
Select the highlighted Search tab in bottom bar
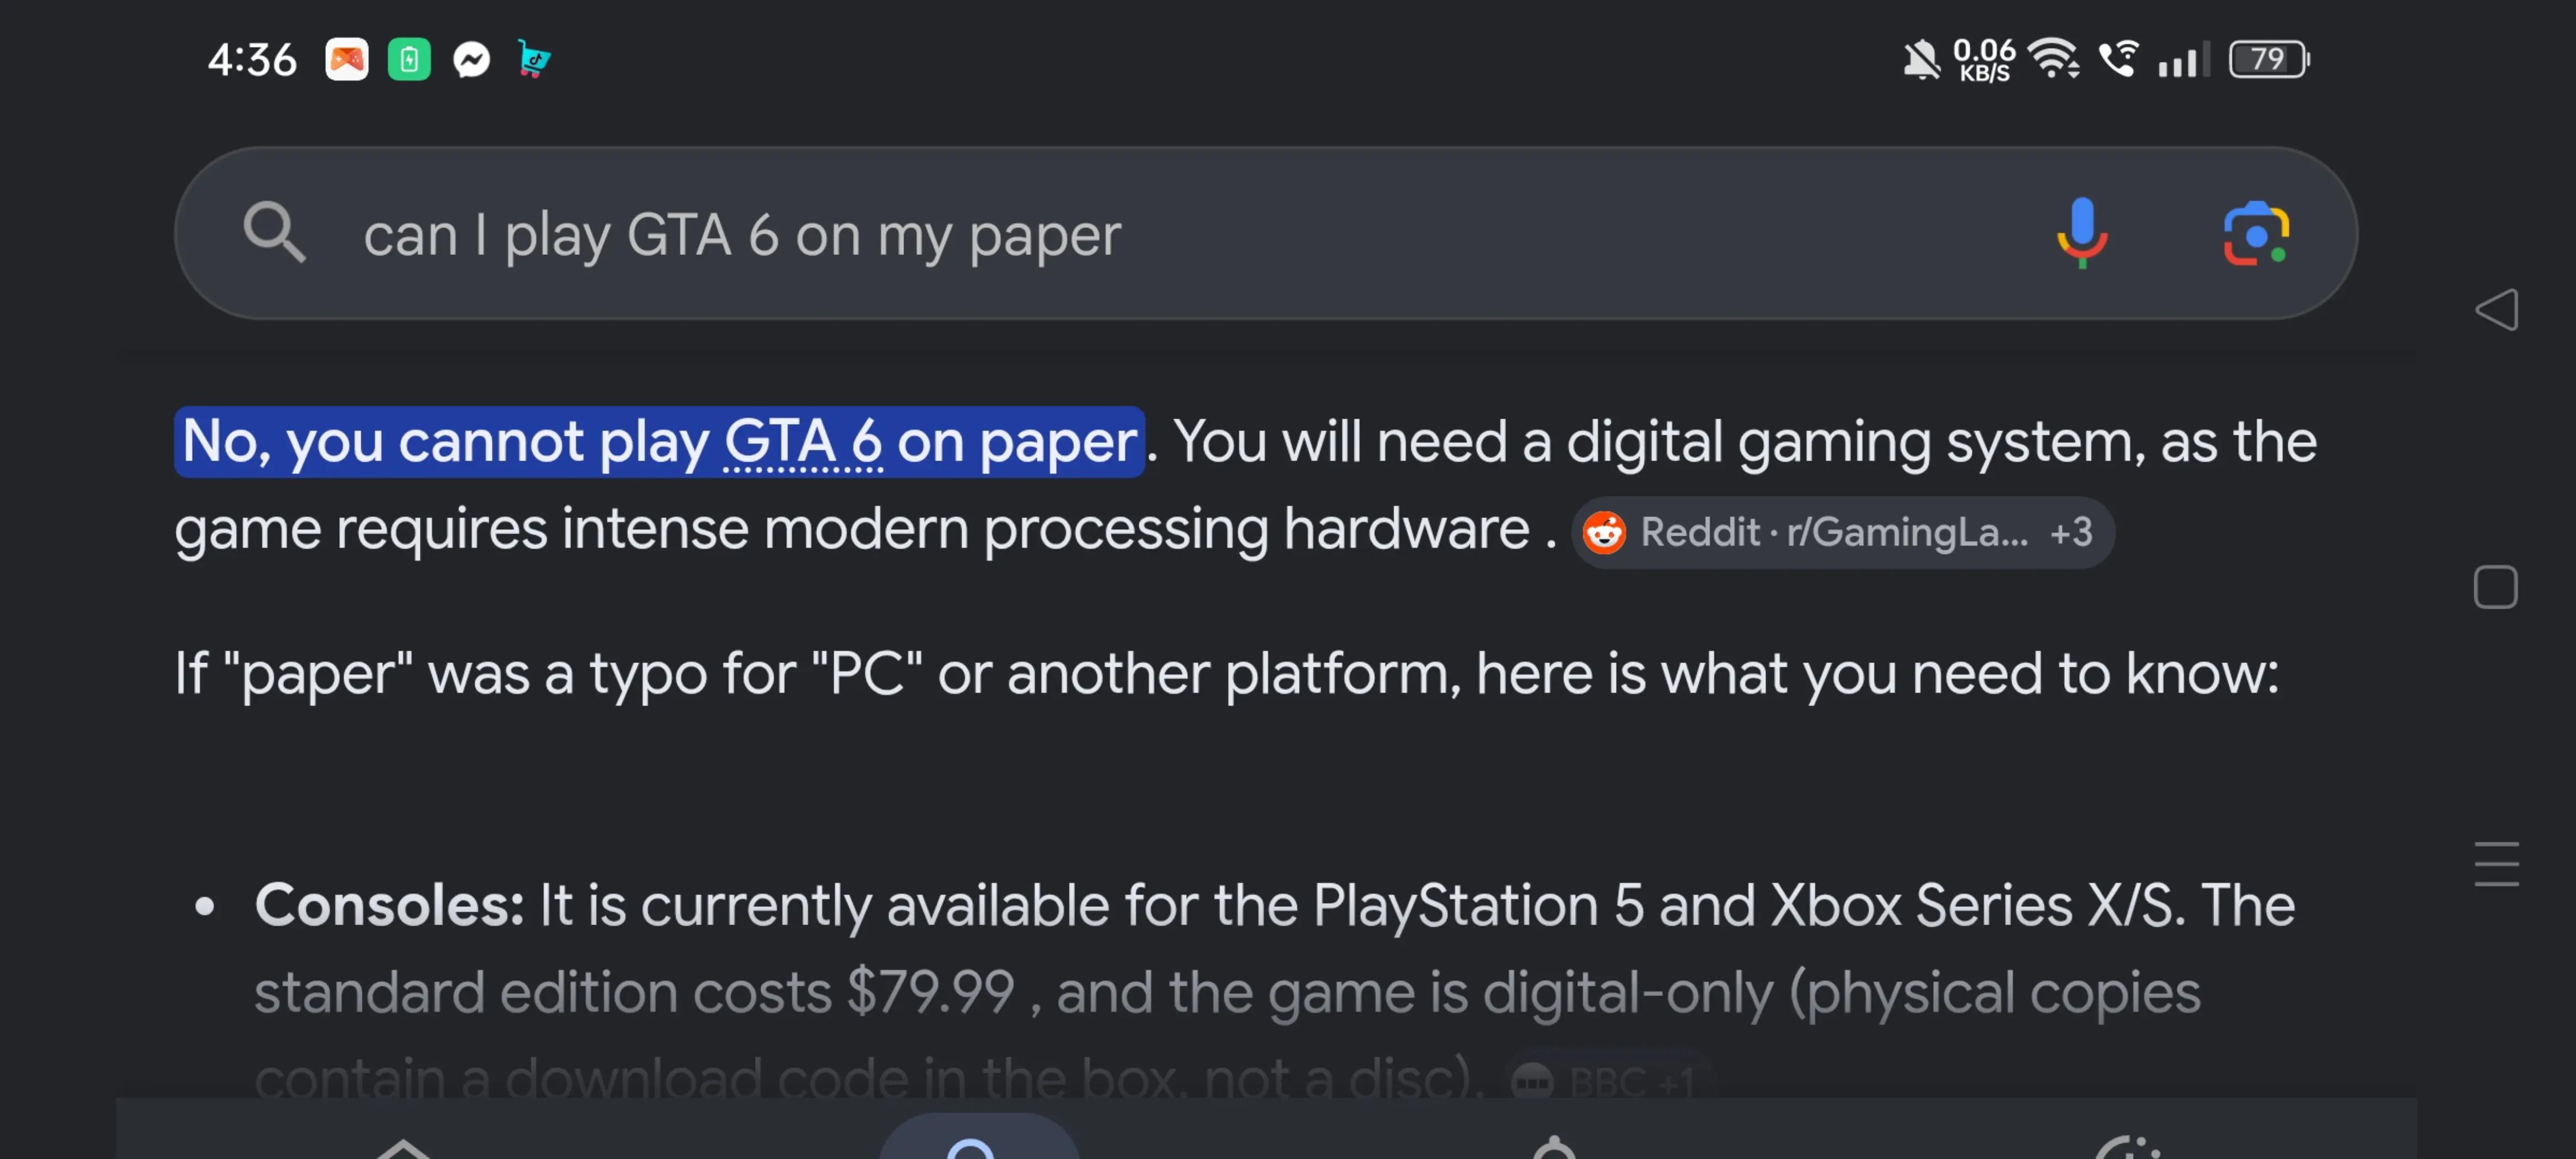click(979, 1139)
